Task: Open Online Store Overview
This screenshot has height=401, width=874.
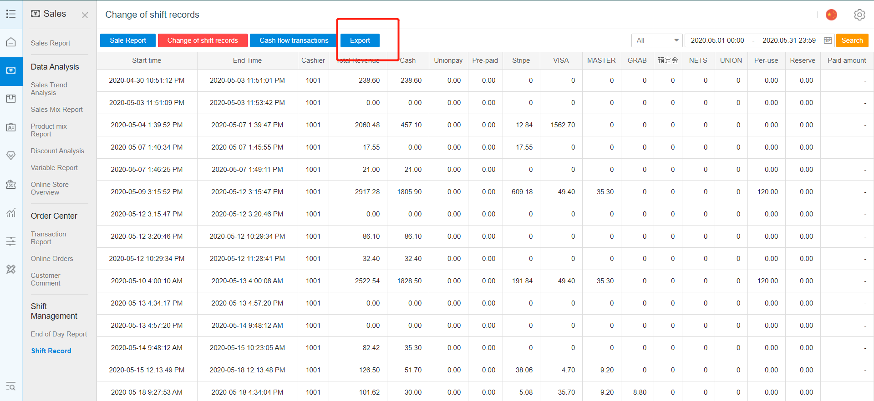Action: click(50, 188)
